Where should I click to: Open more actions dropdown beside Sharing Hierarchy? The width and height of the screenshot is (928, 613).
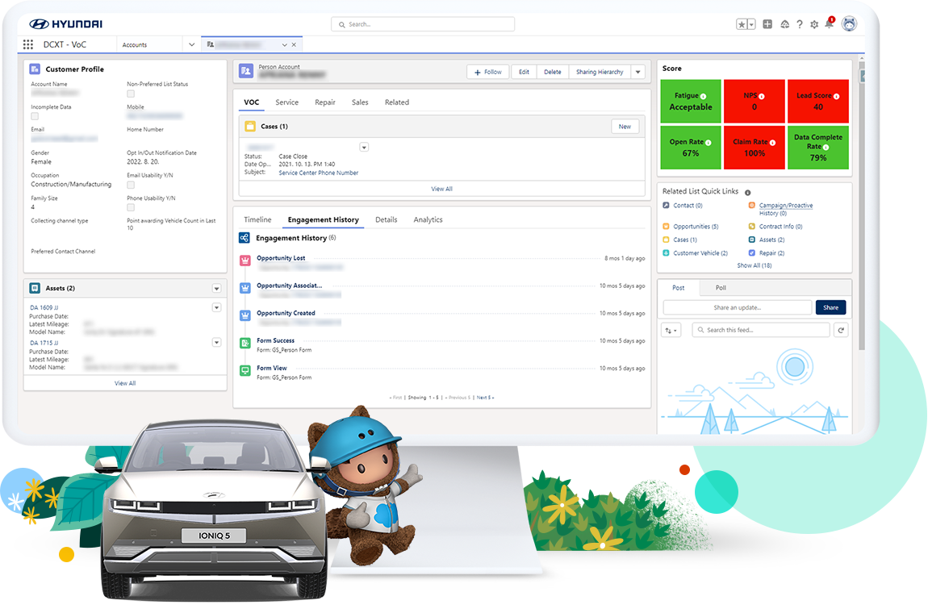[638, 72]
